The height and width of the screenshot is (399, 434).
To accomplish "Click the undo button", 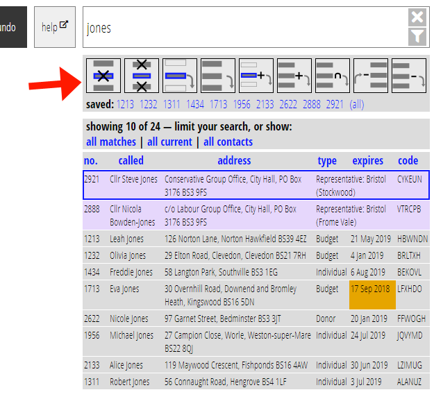I will (13, 27).
